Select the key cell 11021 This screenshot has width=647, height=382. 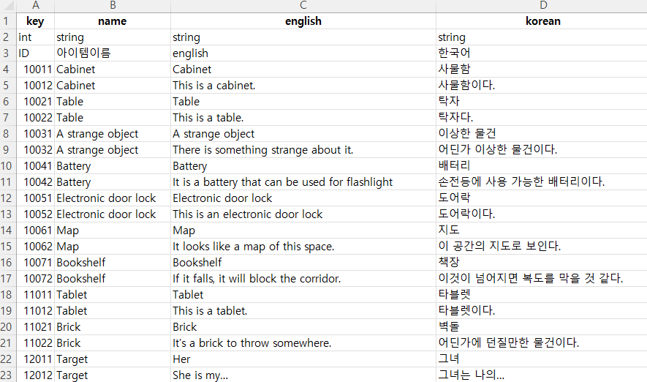tap(36, 327)
